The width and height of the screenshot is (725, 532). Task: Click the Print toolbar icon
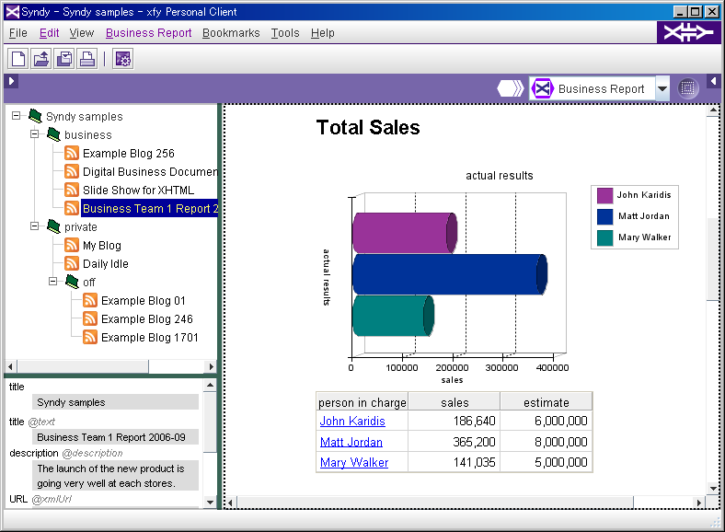point(87,60)
